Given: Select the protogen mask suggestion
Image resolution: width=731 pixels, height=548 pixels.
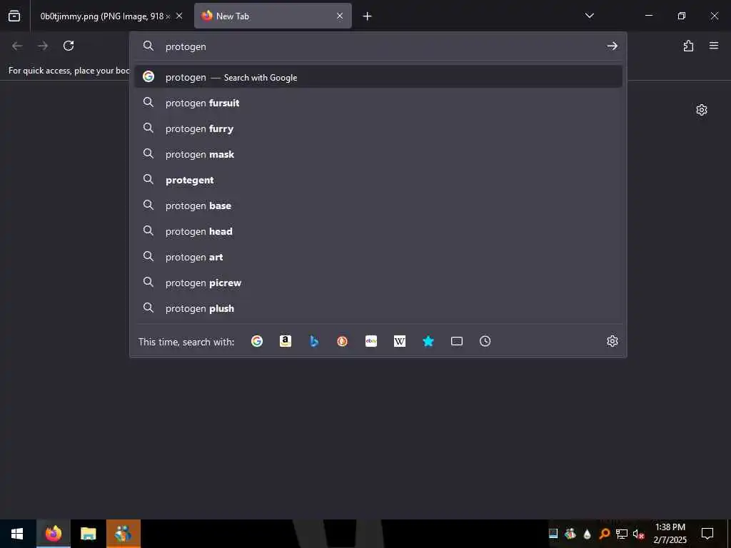Looking at the screenshot, I should coord(378,154).
